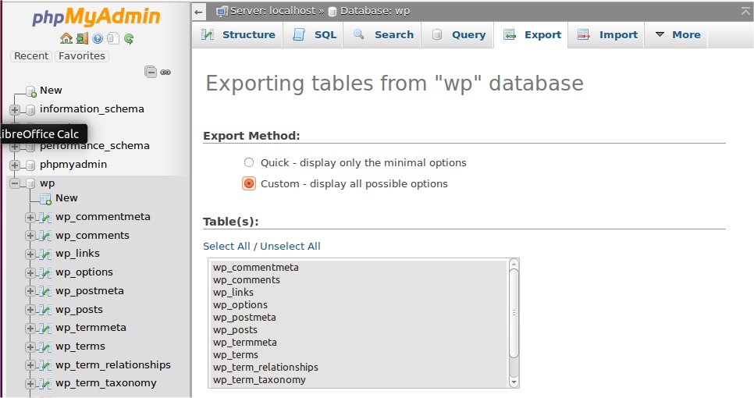Click the collapse all navigation icon

(151, 72)
